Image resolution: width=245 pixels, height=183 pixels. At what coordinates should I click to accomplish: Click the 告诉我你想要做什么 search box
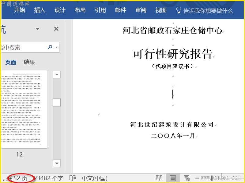click(x=208, y=11)
